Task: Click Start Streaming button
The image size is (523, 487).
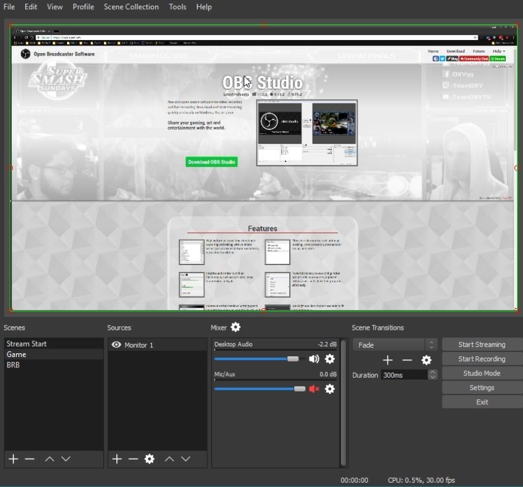Action: point(481,345)
